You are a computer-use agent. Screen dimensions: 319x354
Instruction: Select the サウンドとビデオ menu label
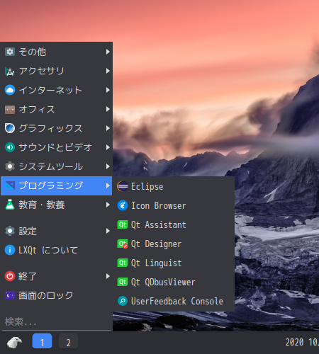tap(55, 147)
